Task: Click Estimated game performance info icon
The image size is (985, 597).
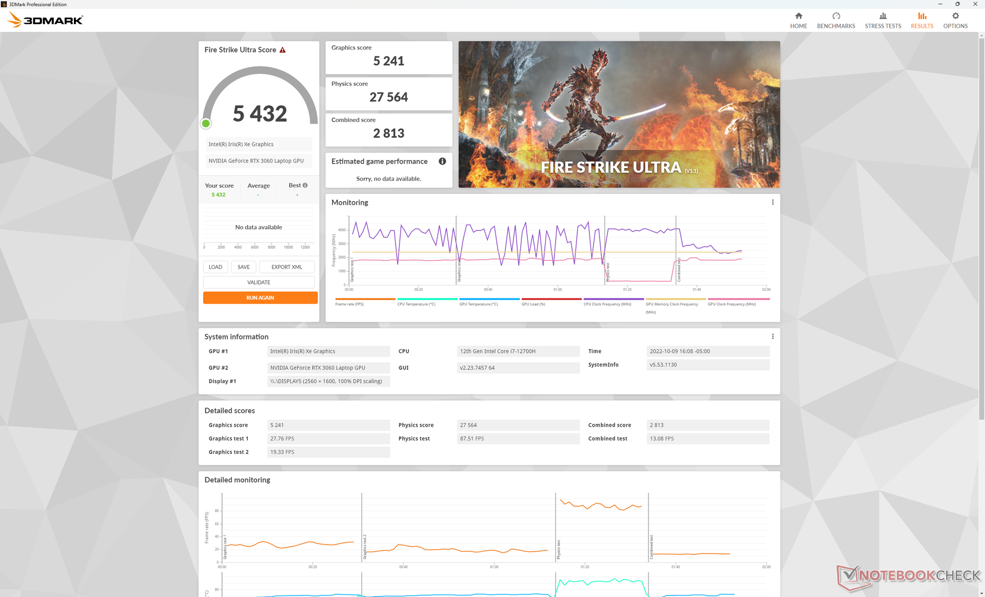Action: coord(442,161)
